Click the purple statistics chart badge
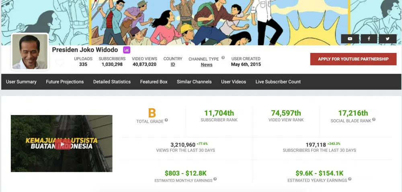Screen dimensions: 402x192 coord(127,50)
